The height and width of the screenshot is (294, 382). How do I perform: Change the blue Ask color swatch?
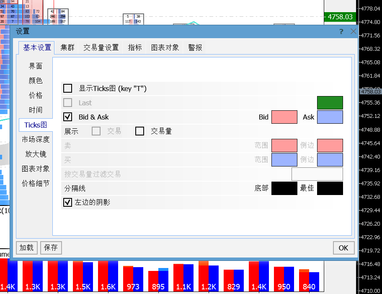tap(330, 117)
